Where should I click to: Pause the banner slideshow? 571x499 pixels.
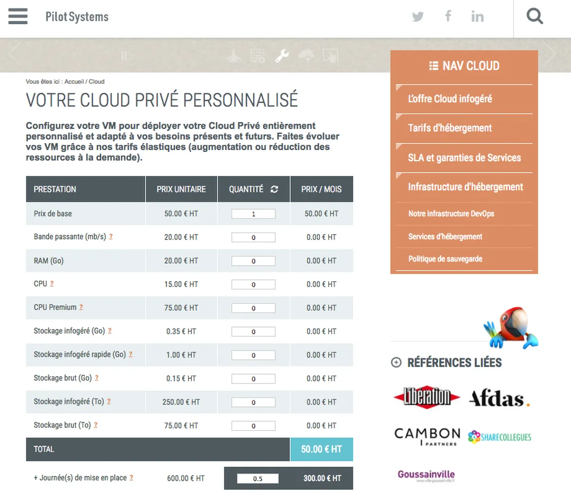pyautogui.click(x=124, y=56)
